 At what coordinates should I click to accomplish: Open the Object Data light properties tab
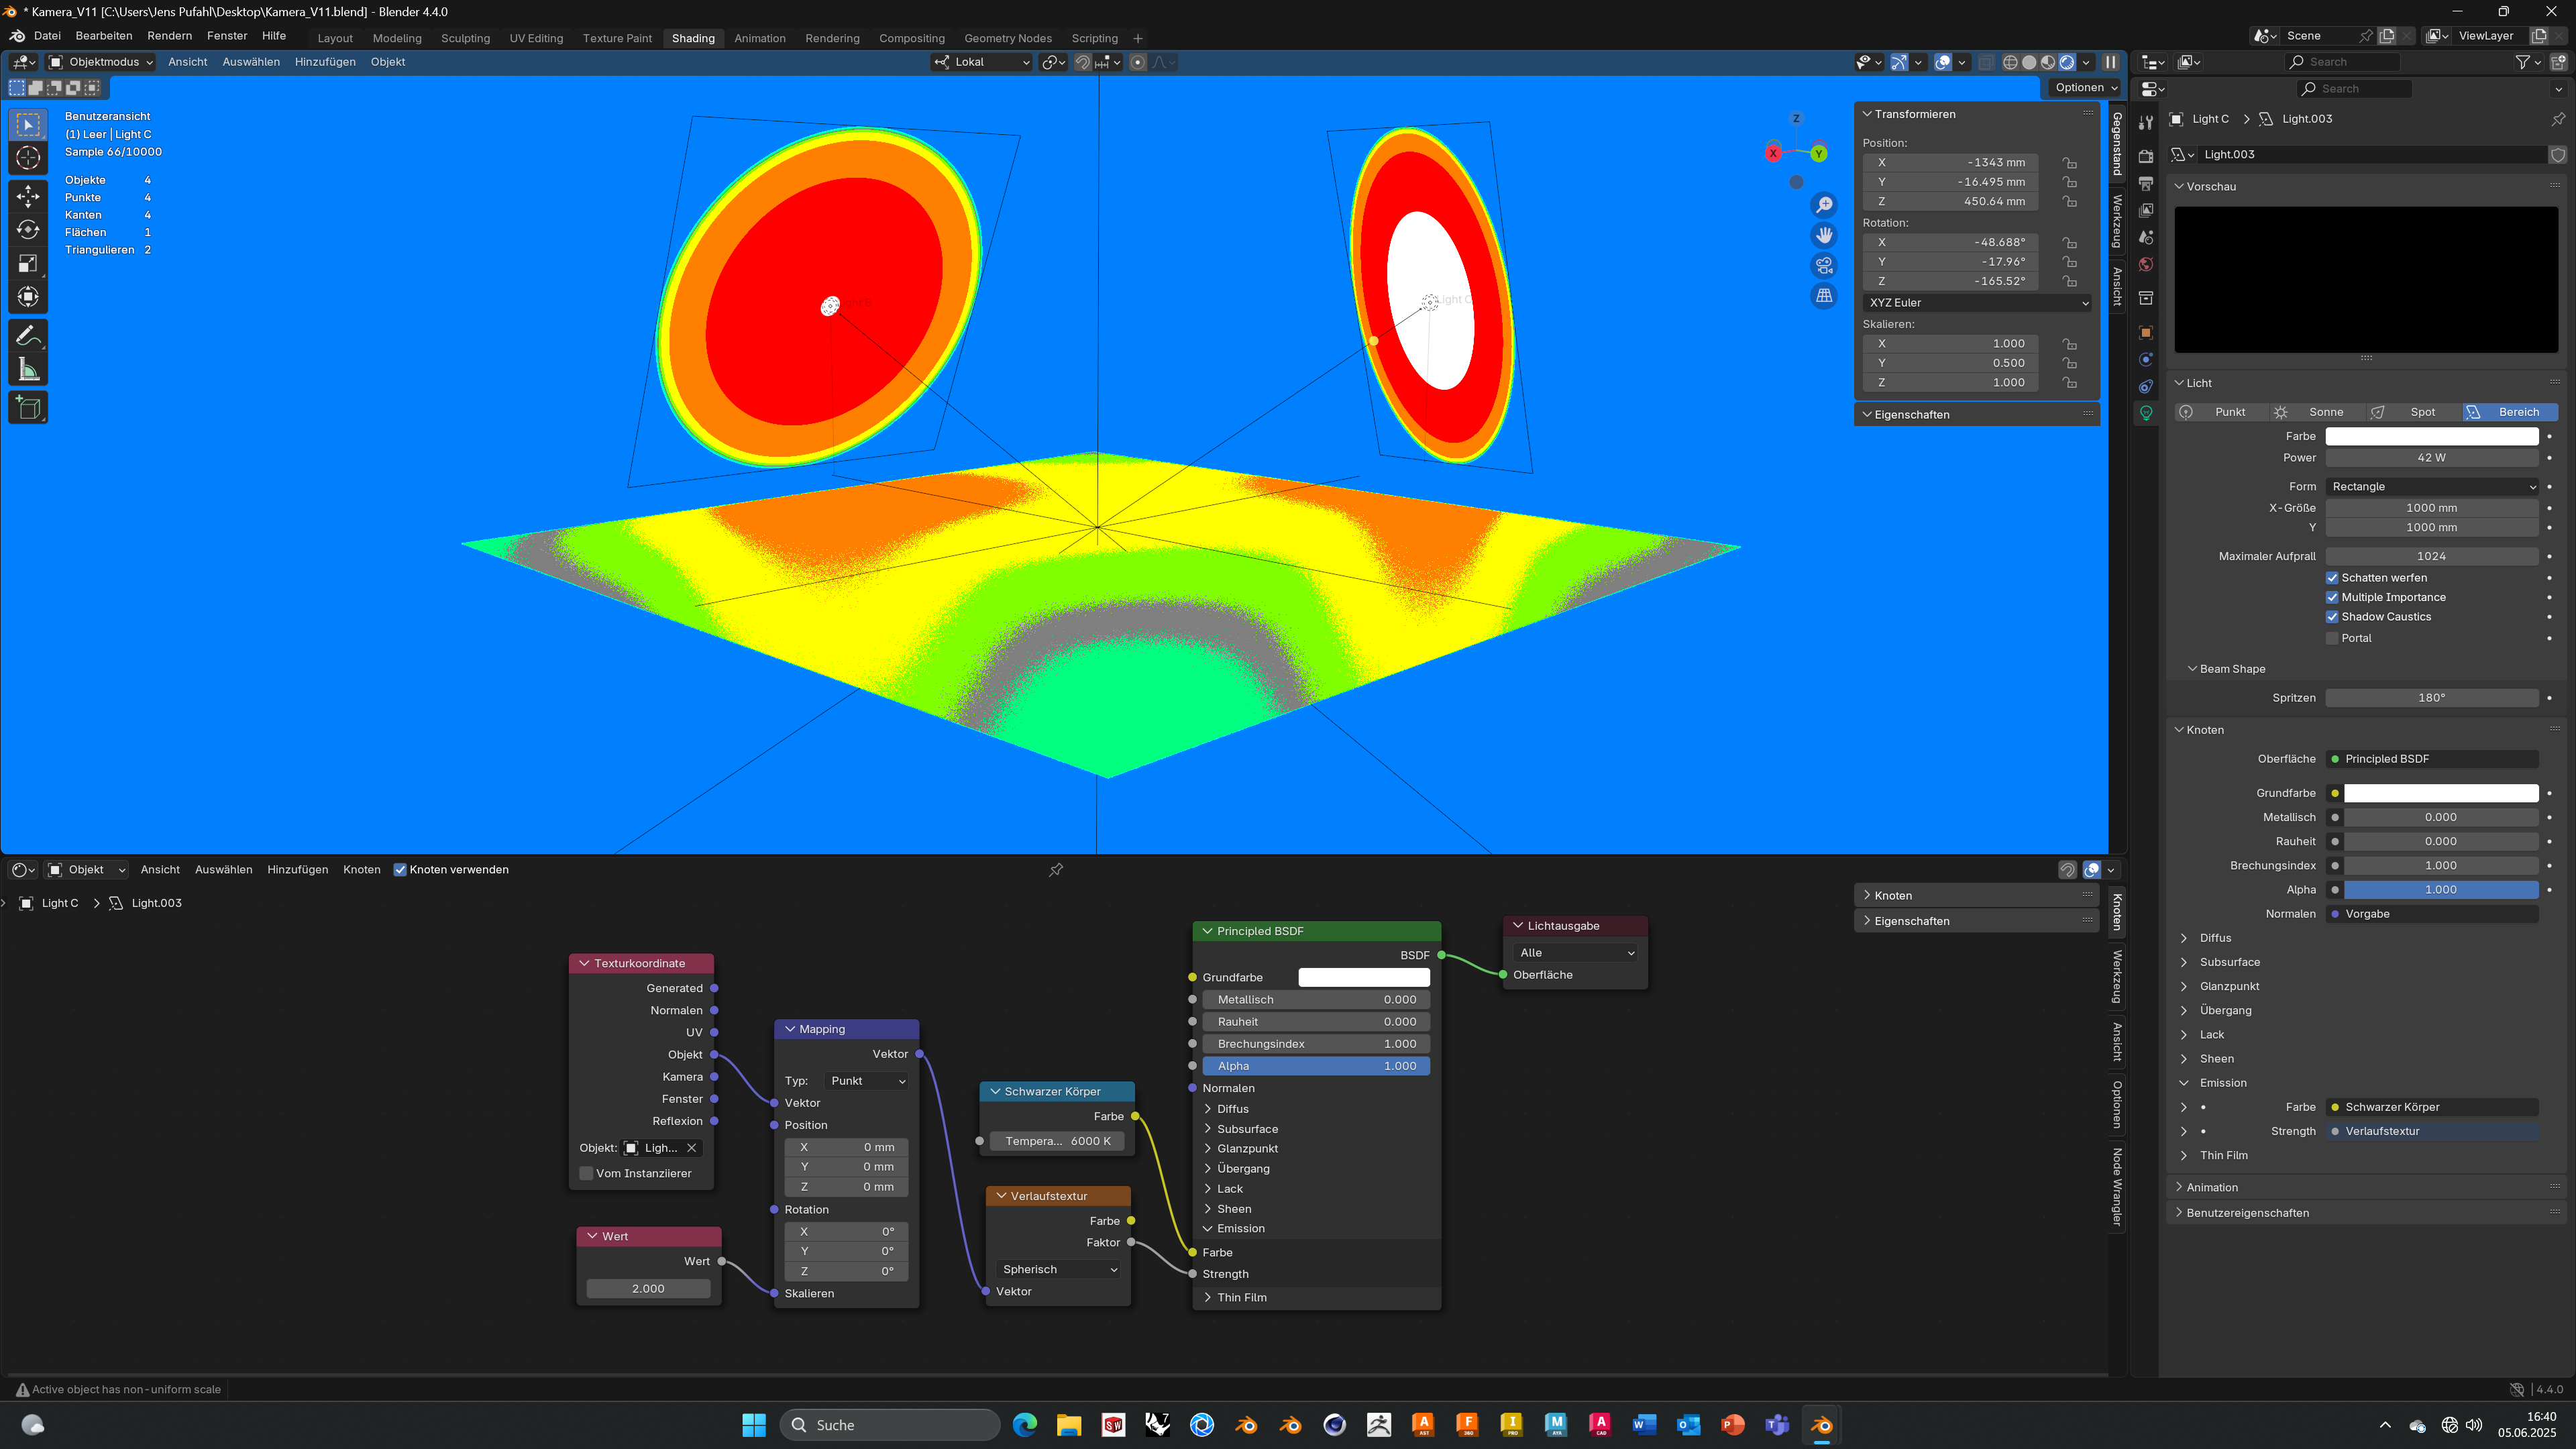click(x=2146, y=413)
